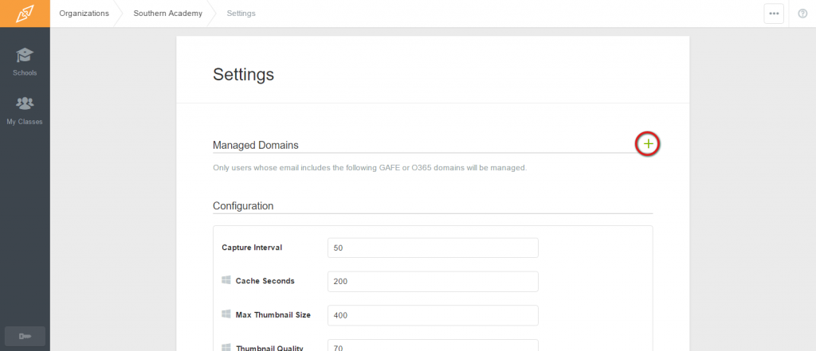Screen dimensions: 816x351
Task: Focus the Capture Interval field
Action: (433, 248)
